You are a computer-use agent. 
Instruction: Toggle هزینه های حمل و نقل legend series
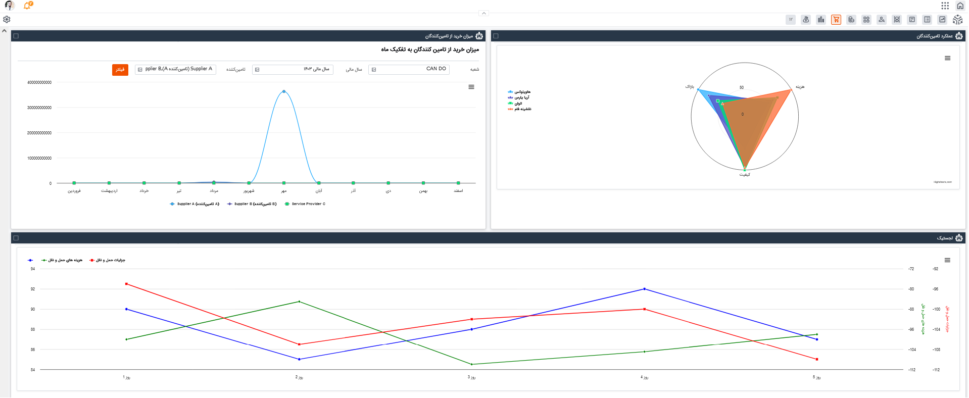pyautogui.click(x=62, y=260)
